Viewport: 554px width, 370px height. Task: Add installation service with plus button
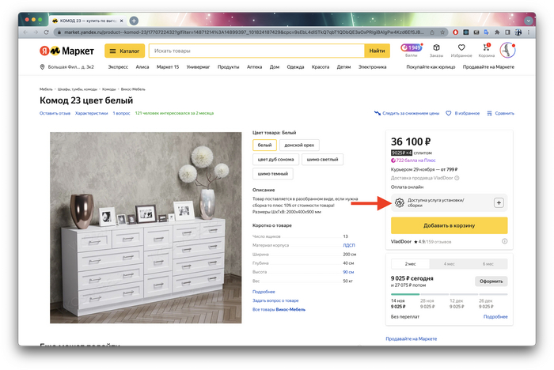pos(499,203)
